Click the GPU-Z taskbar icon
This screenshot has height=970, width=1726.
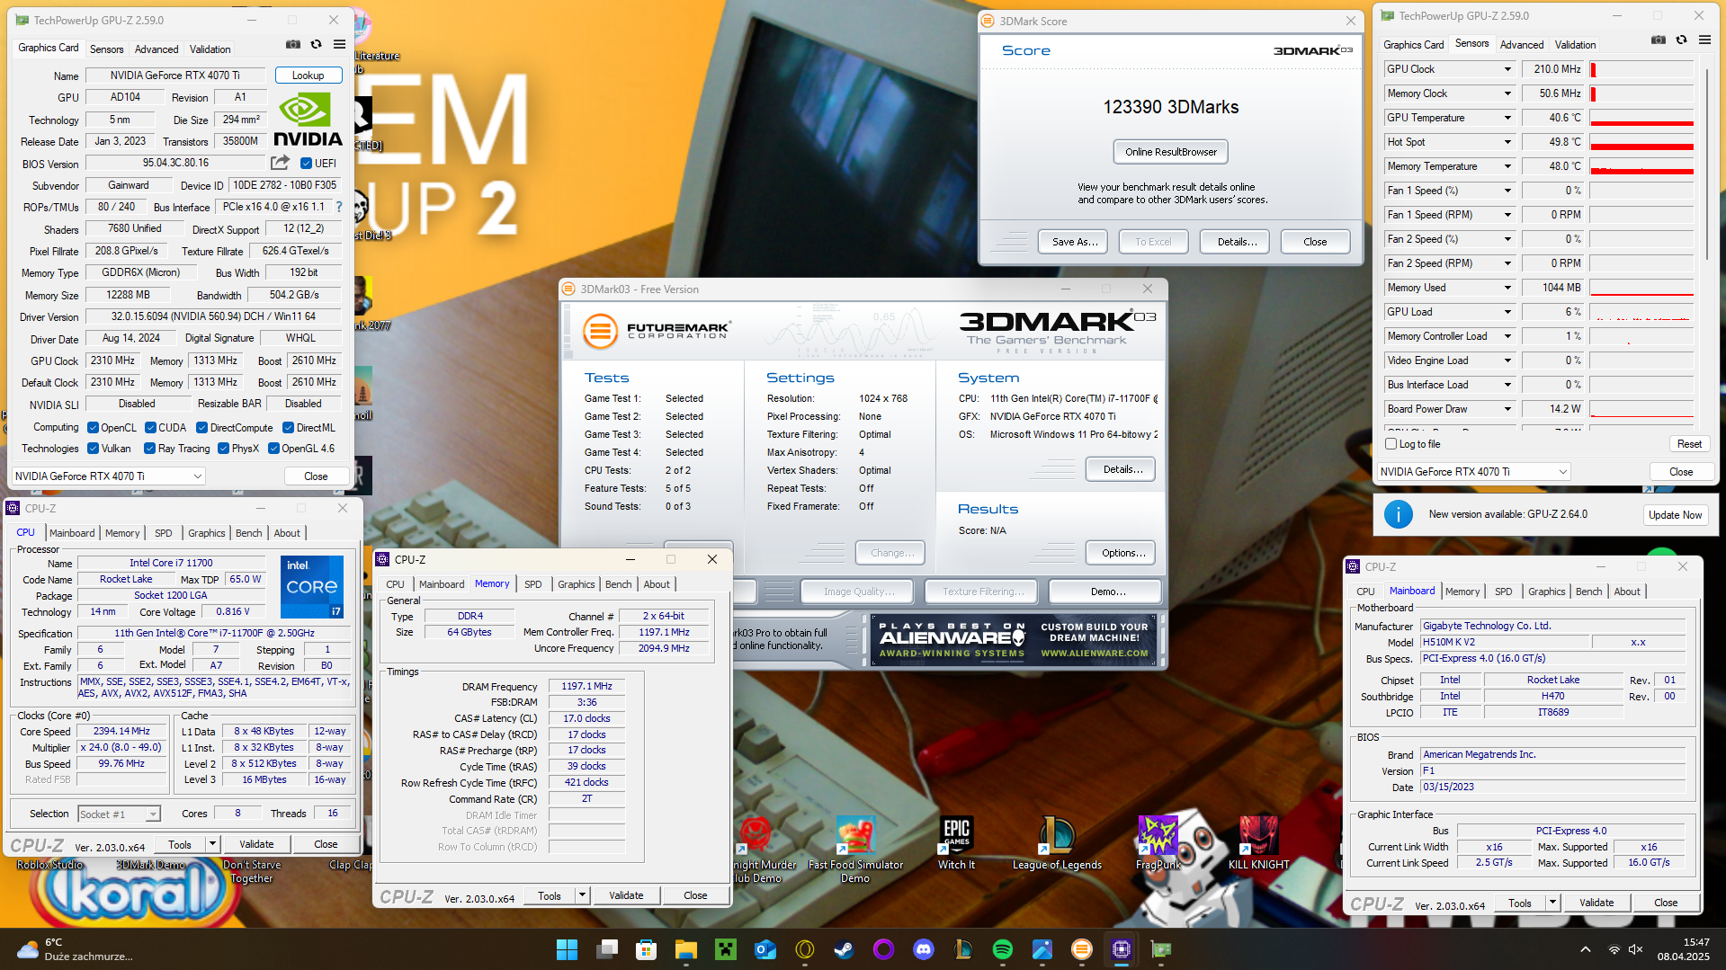click(x=1160, y=949)
